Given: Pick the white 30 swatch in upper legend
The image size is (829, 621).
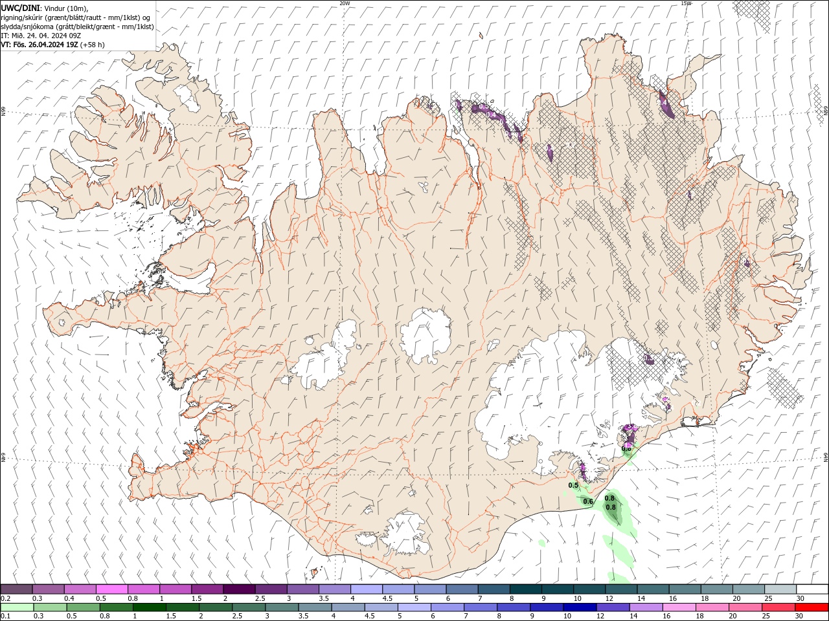Looking at the screenshot, I should 812,589.
